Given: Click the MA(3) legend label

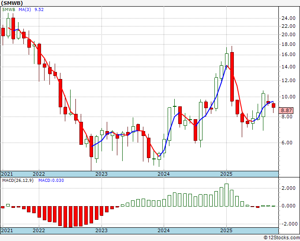Looking at the screenshot, I should 25,10.
